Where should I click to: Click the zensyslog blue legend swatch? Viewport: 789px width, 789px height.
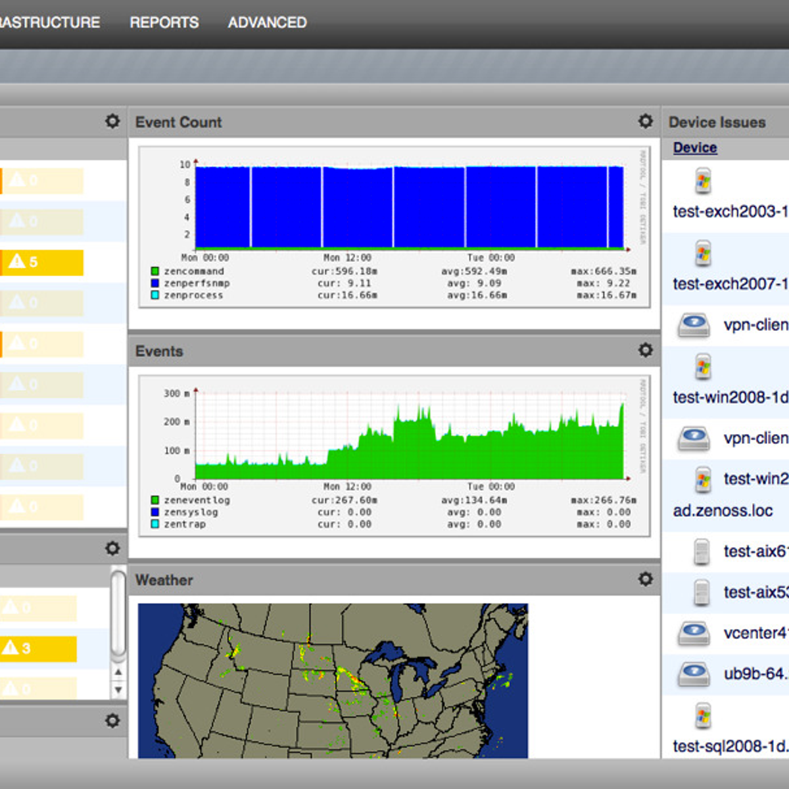tap(155, 512)
